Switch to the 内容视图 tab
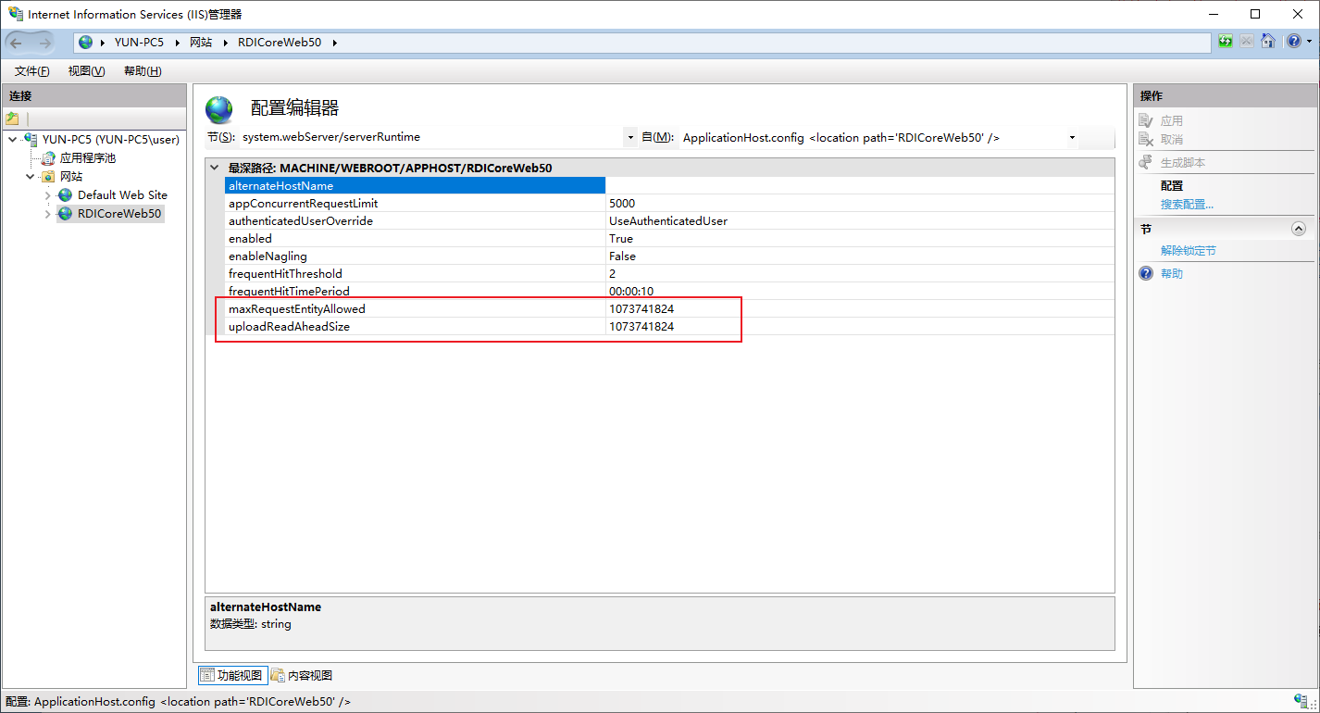 [302, 676]
